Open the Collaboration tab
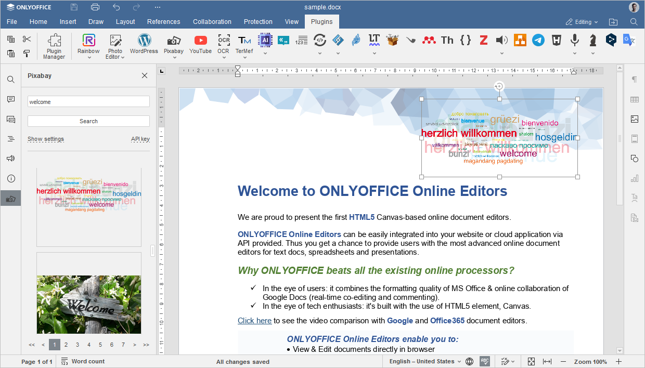645x368 pixels. (212, 22)
